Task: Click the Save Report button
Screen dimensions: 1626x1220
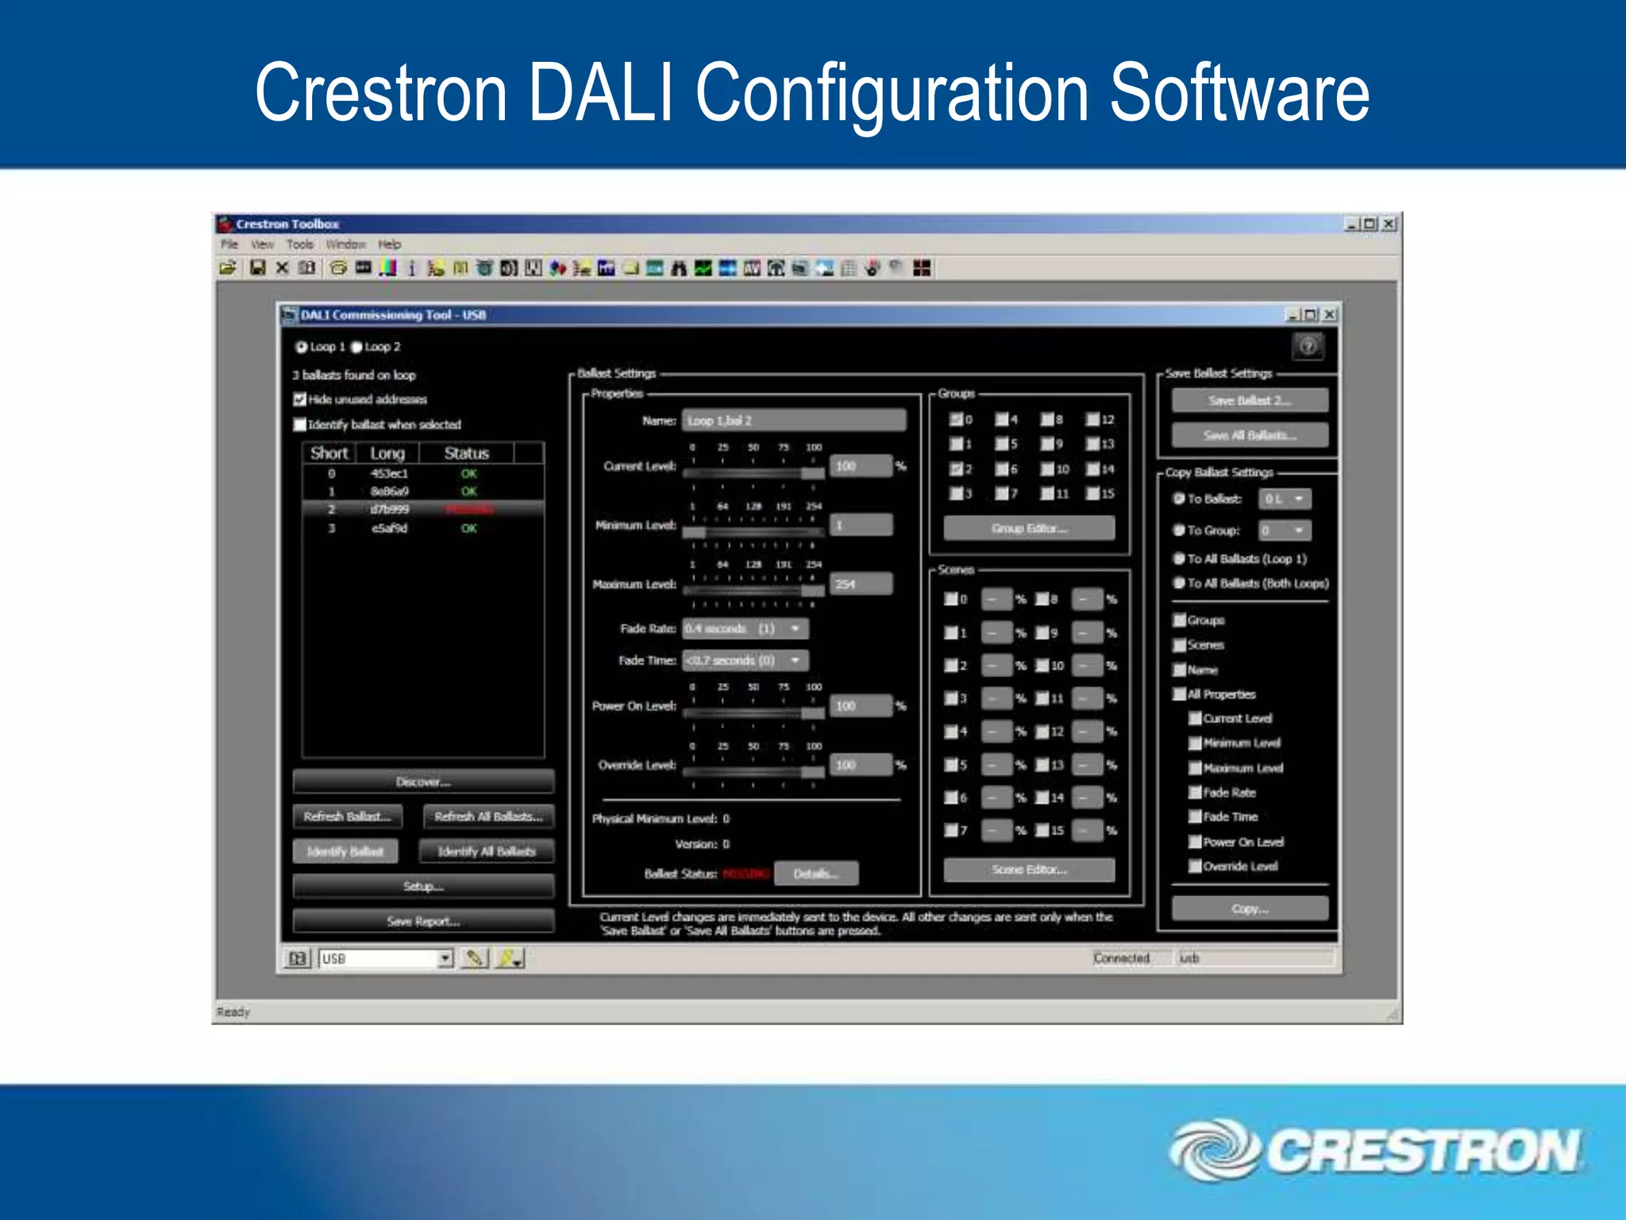Action: (423, 921)
